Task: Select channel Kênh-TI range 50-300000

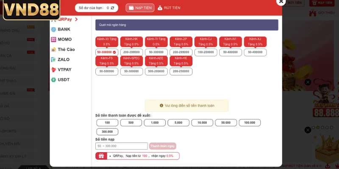Action: click(x=156, y=52)
